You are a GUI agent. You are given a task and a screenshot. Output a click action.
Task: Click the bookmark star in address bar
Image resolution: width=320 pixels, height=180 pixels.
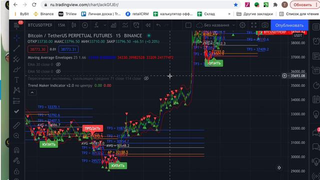235,4
